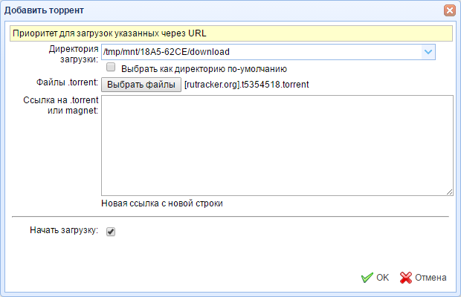Click the yellow URL priority notice bar

[230, 33]
